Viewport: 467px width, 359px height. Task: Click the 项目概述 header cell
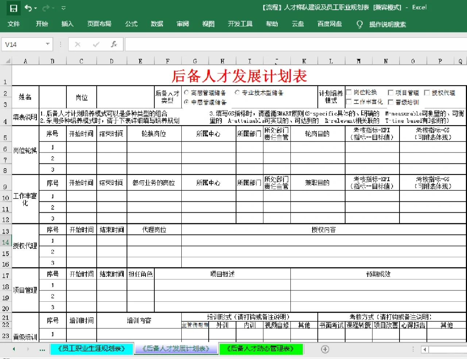(x=222, y=274)
